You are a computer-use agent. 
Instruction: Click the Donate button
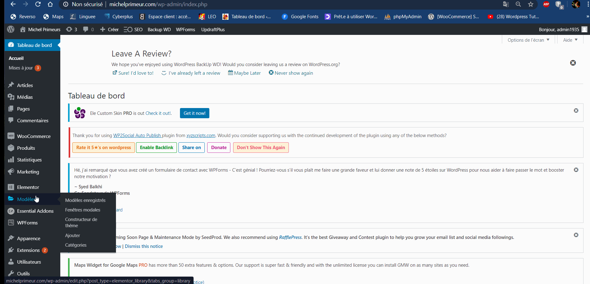219,148
